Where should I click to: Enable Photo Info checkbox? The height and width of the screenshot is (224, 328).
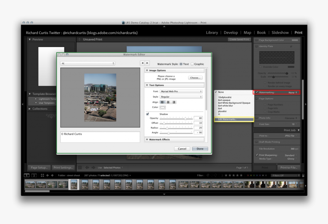click(x=256, y=118)
